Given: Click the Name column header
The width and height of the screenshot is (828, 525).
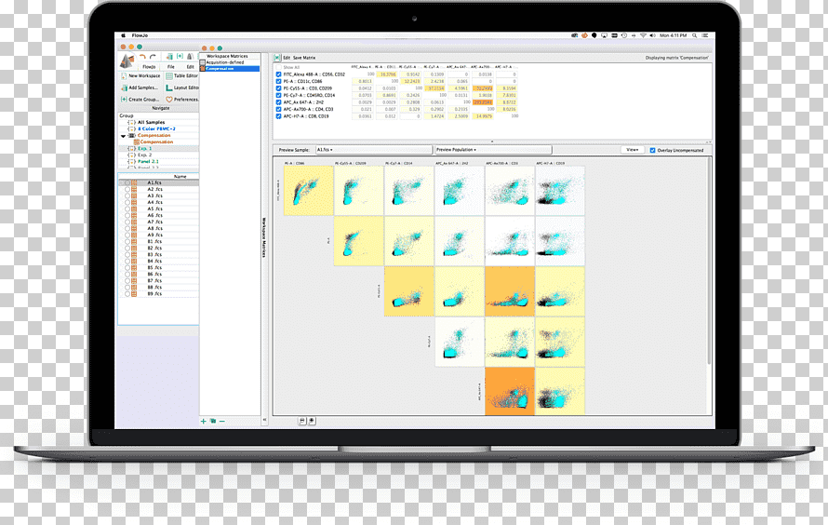Looking at the screenshot, I should [180, 177].
